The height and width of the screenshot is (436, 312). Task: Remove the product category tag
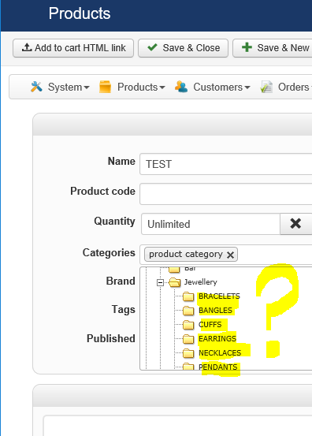tap(230, 255)
